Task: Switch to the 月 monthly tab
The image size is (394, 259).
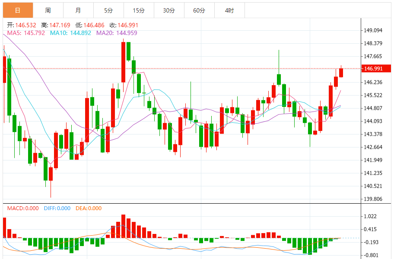Action: 78,10
